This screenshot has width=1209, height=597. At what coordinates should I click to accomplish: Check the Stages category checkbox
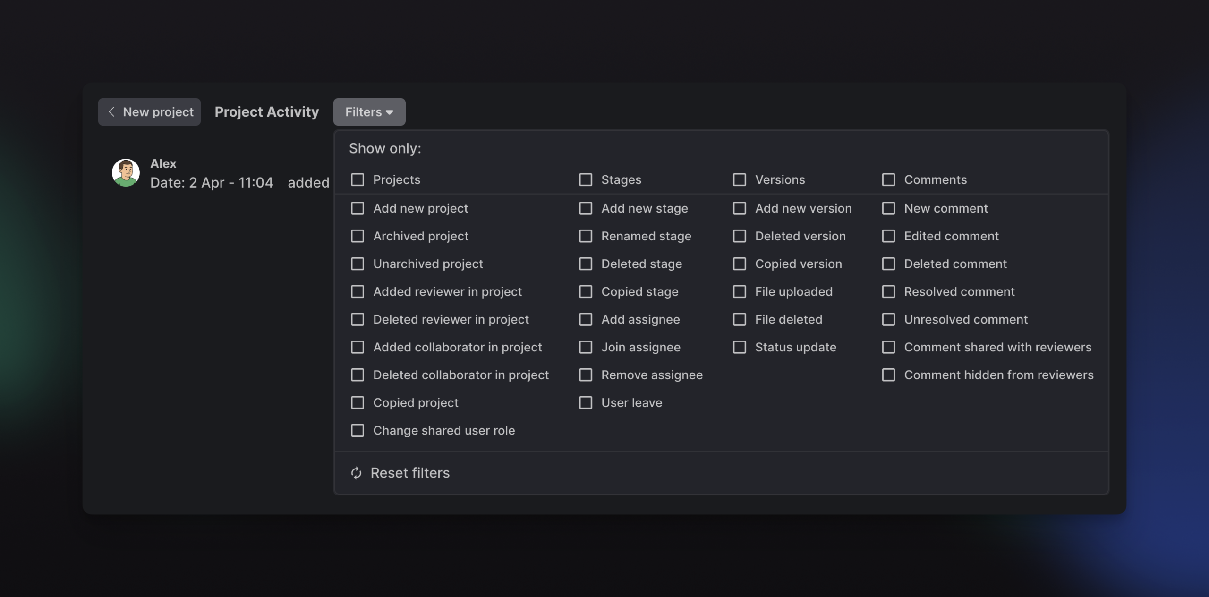(x=586, y=179)
